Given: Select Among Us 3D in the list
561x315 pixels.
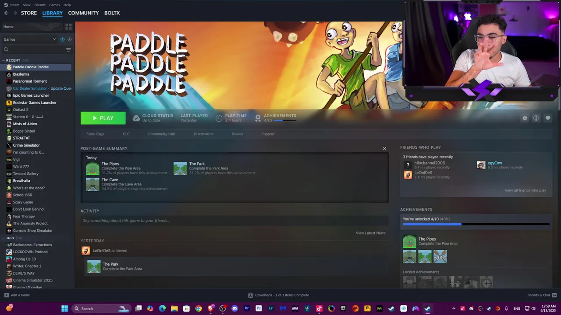Looking at the screenshot, I should (x=25, y=259).
